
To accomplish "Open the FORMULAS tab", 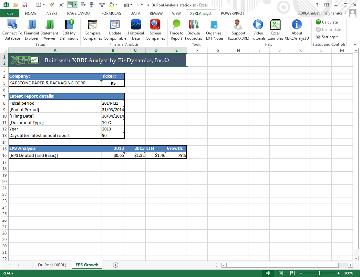I will pyautogui.click(x=111, y=13).
